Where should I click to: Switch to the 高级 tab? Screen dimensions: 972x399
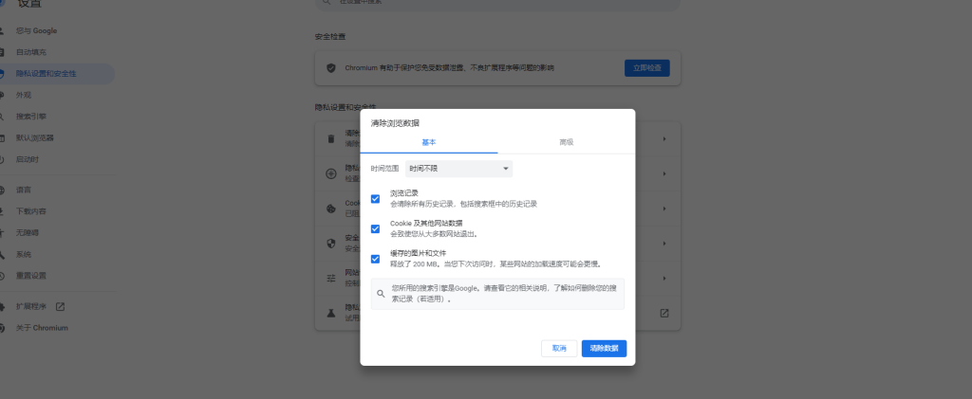(566, 141)
